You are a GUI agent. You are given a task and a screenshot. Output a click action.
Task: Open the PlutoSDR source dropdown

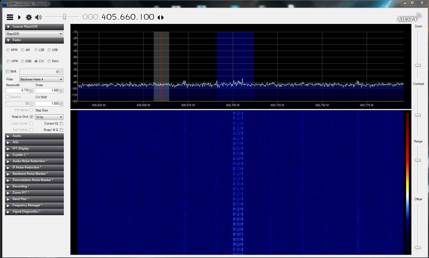tap(34, 34)
